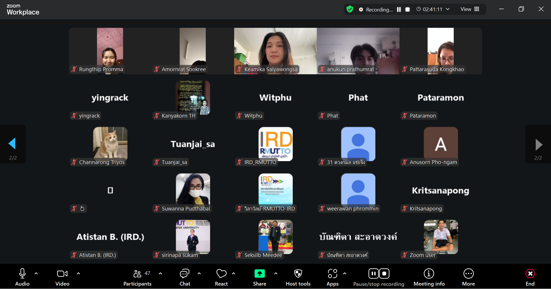
Task: Open the View layout menu
Action: pyautogui.click(x=470, y=9)
